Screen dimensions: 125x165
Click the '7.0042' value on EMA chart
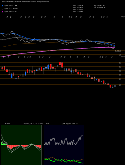118,51
